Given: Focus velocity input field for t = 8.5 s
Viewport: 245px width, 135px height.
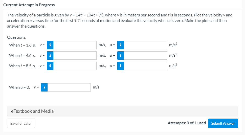Looking at the screenshot, I should [x=75, y=66].
